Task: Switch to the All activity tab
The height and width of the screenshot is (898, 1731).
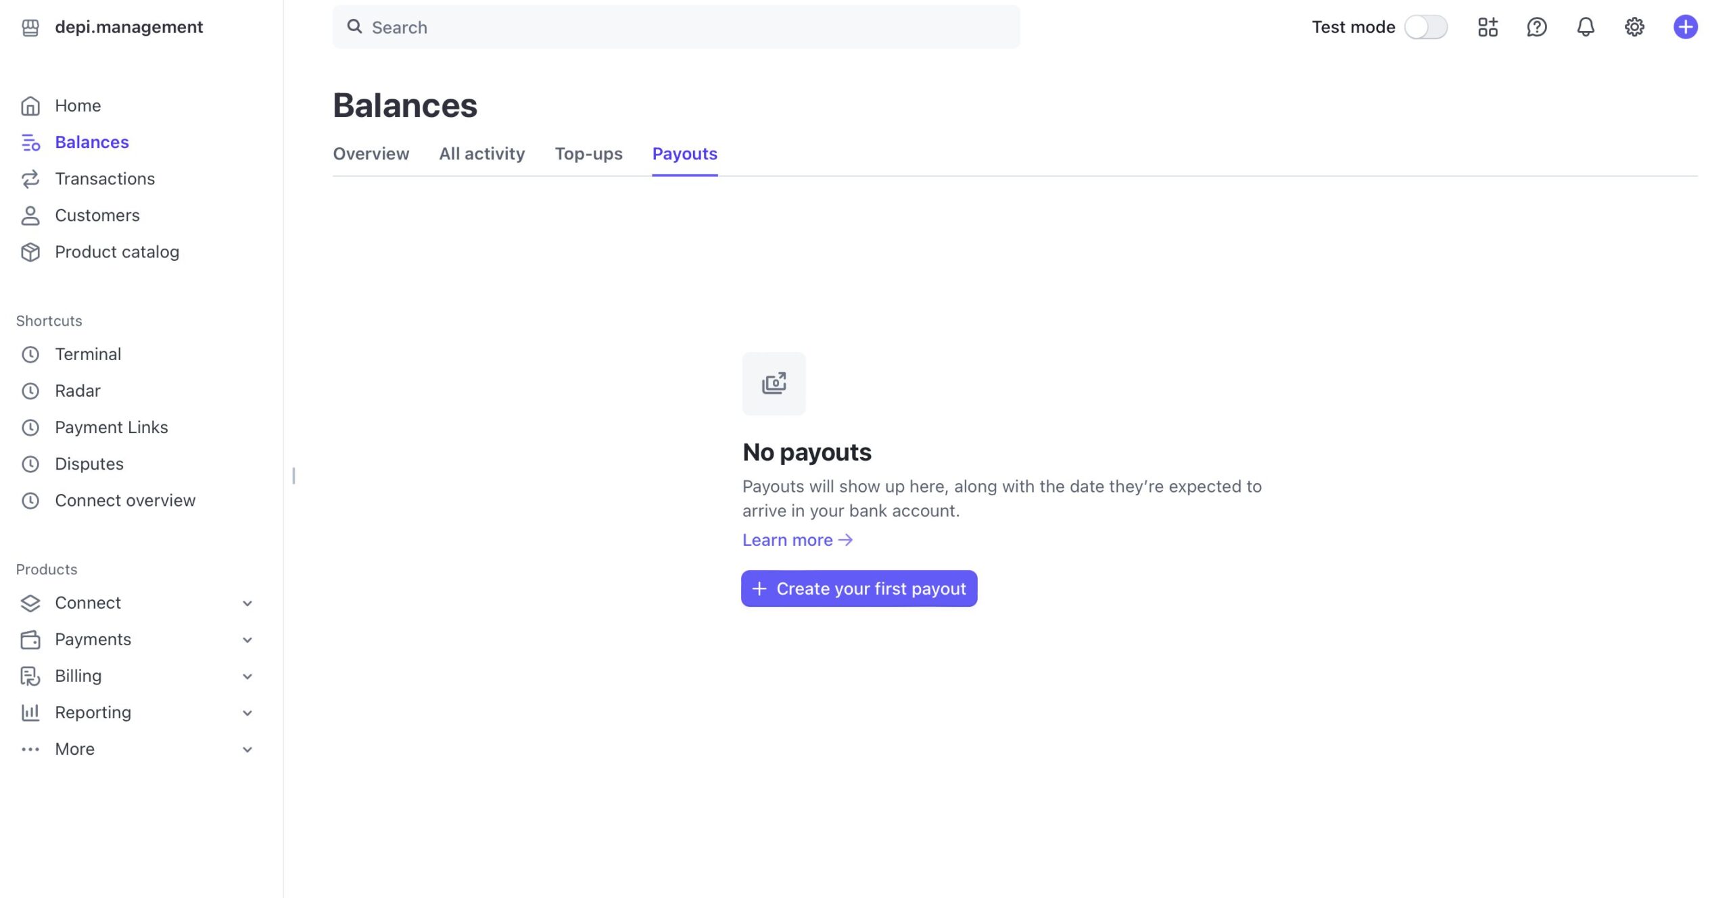Action: click(481, 154)
